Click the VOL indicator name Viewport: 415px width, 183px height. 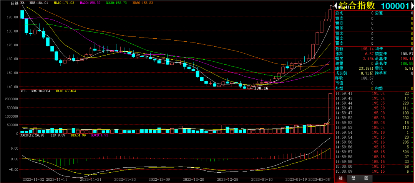(x=23, y=91)
